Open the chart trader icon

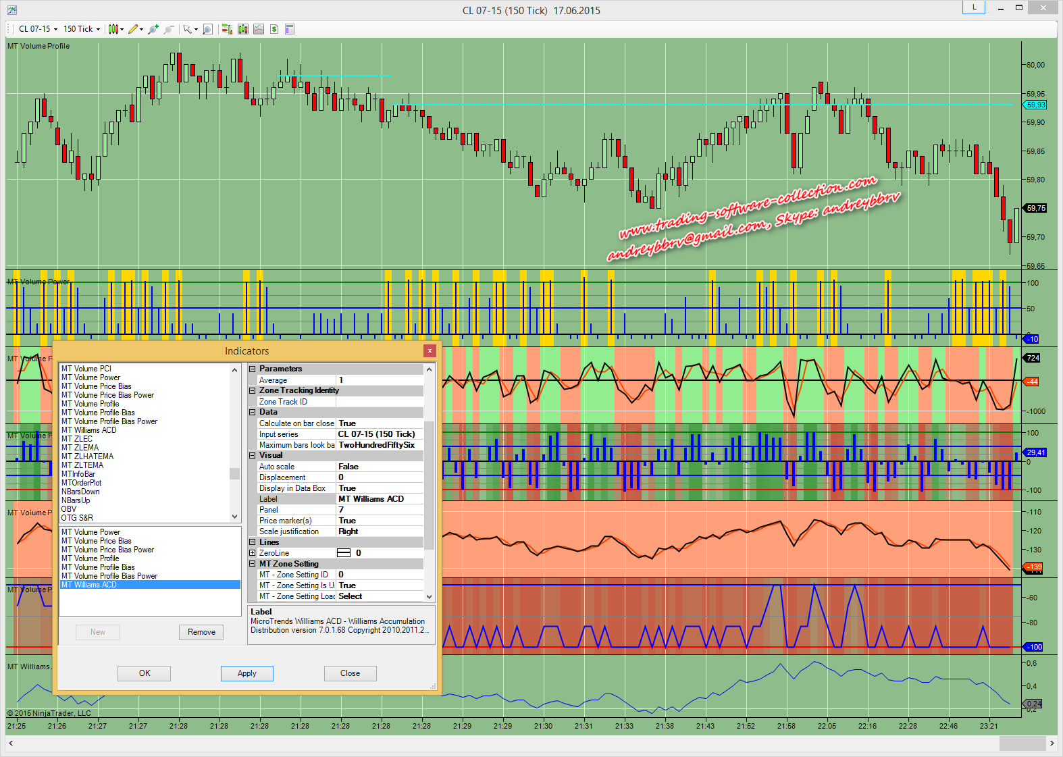[227, 29]
